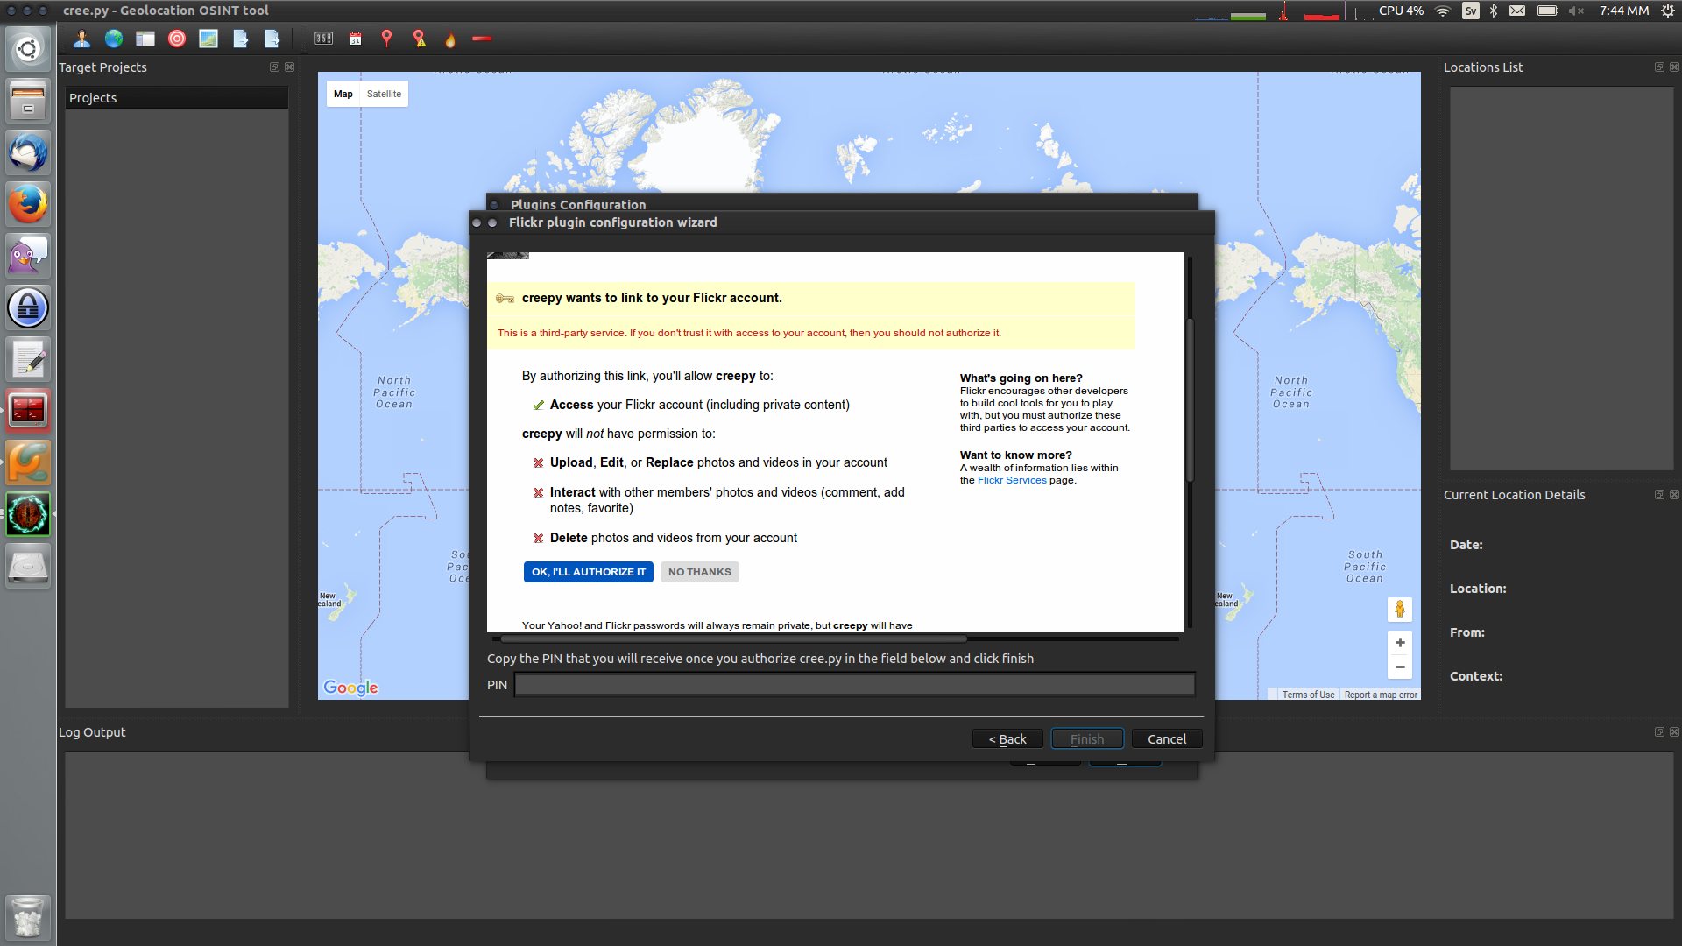Open text editor from the dock

tap(28, 359)
